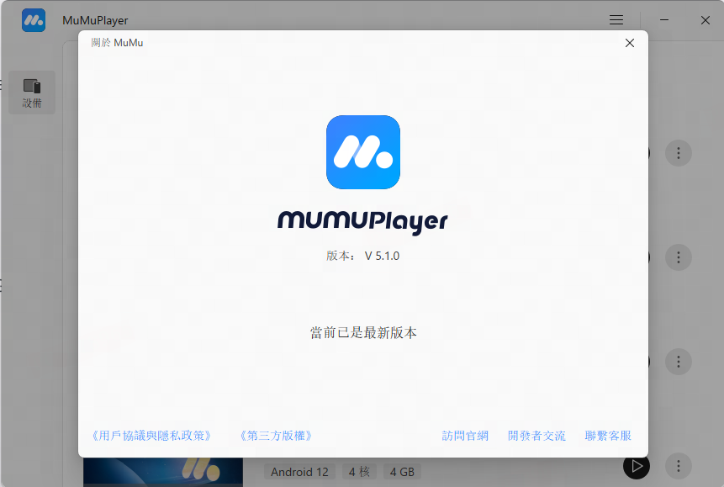Screen dimensions: 724x487
Task: Open more options for Android 12 device
Action: [679, 466]
